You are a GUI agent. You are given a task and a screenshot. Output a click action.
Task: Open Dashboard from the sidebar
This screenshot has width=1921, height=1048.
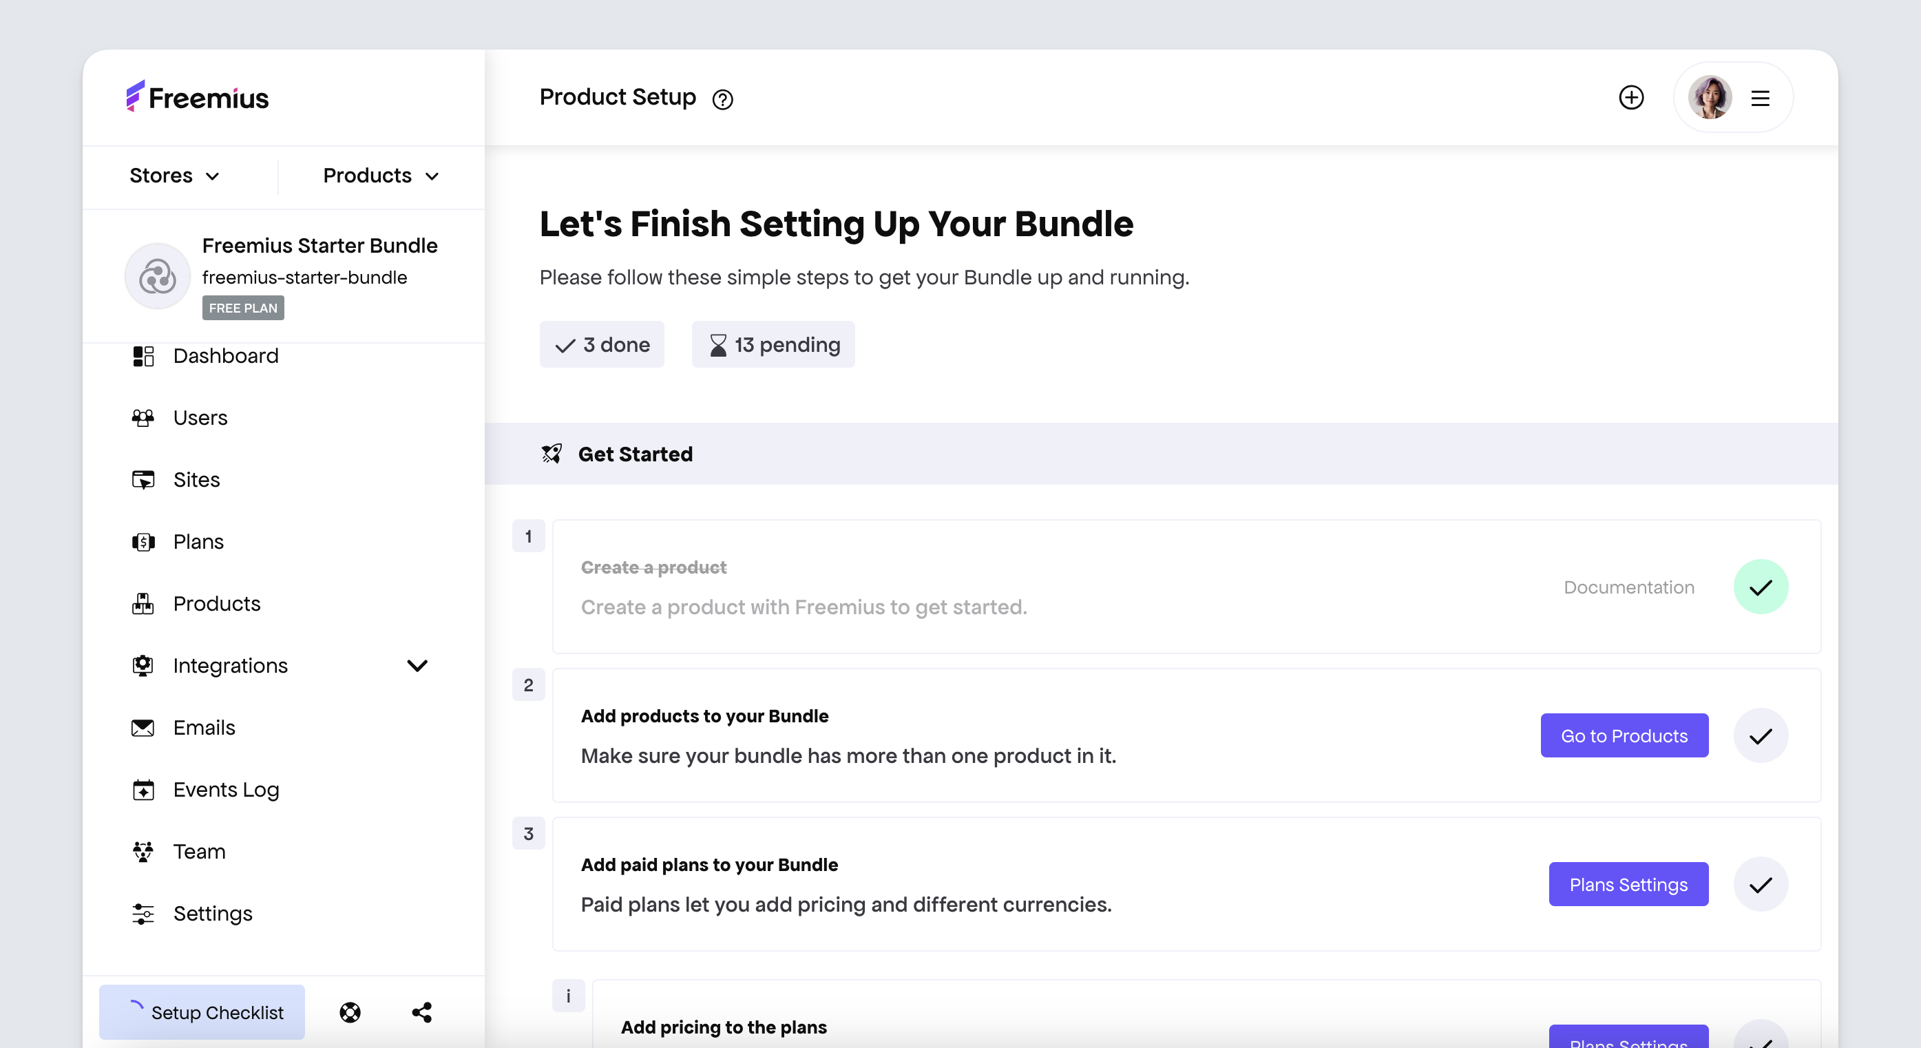[225, 356]
